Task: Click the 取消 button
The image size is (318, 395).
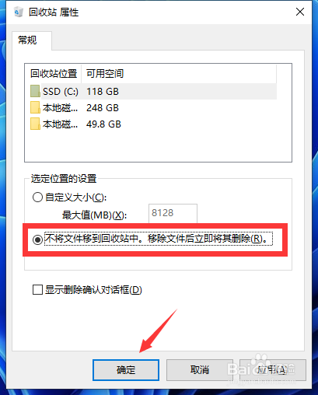Action: point(200,370)
